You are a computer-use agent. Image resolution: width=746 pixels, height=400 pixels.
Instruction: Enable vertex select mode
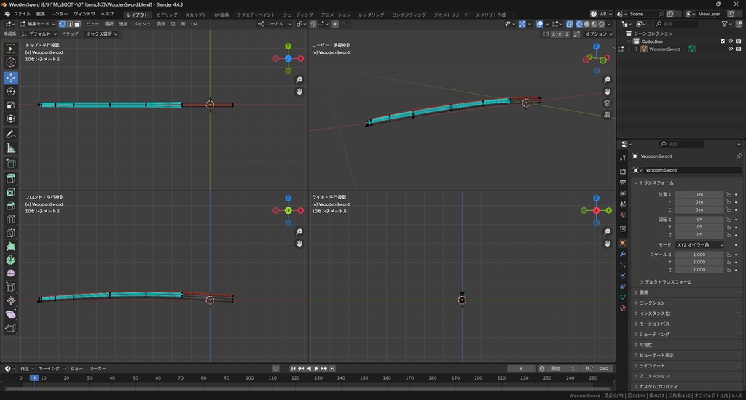point(62,24)
